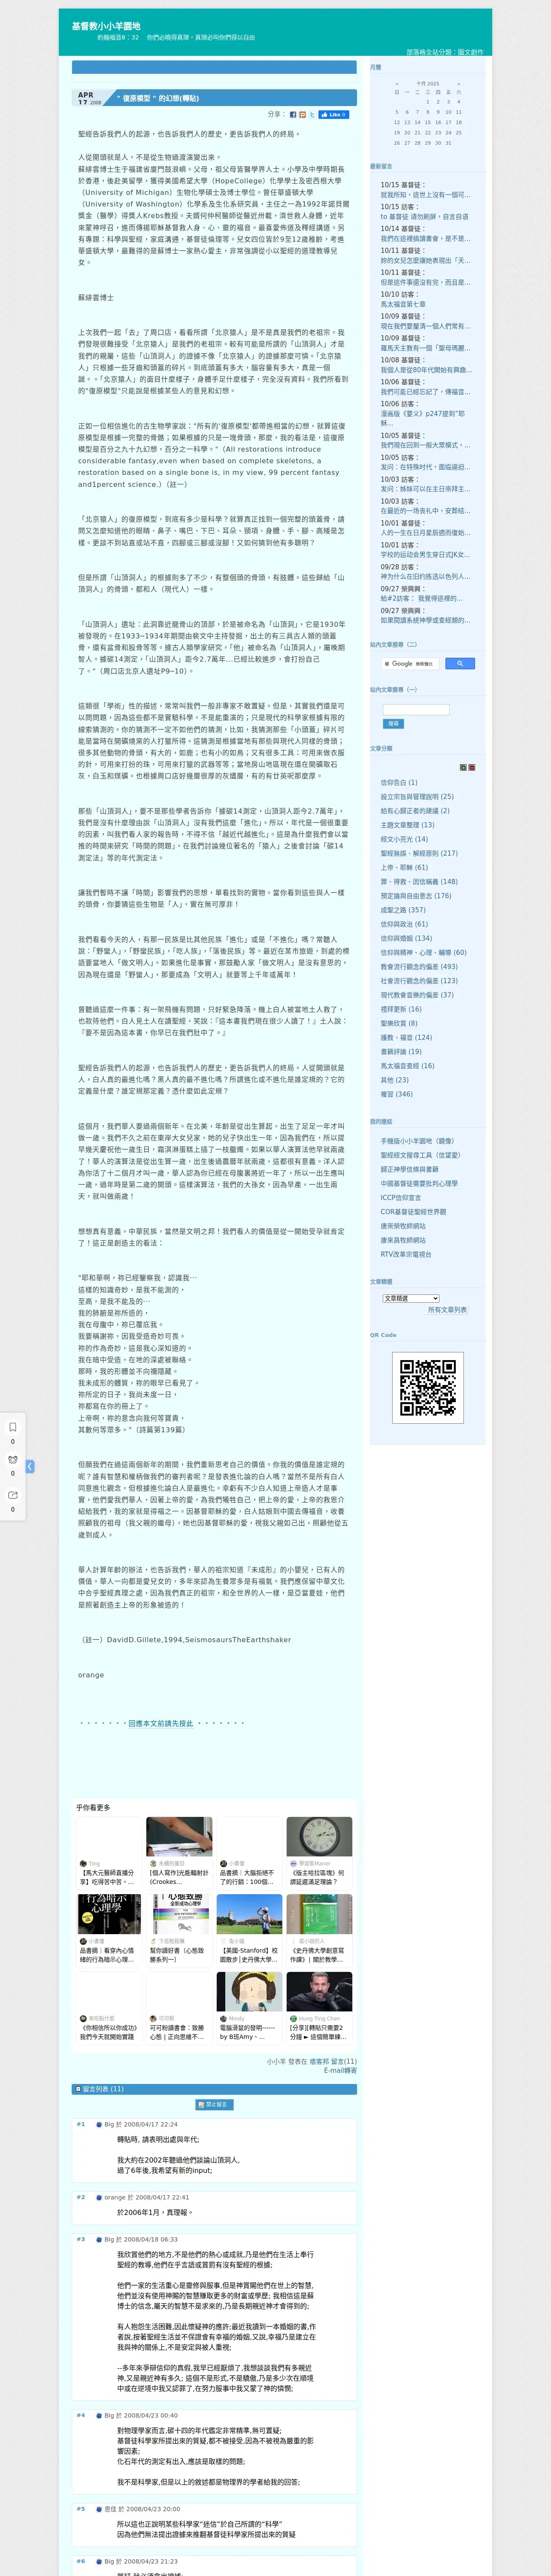The width and height of the screenshot is (551, 2576).
Task: Open the 基督教小小羊園地 blog title
Action: (x=106, y=26)
